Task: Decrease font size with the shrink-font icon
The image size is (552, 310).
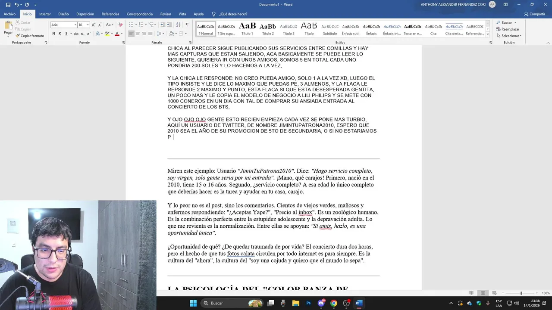Action: pyautogui.click(x=100, y=25)
